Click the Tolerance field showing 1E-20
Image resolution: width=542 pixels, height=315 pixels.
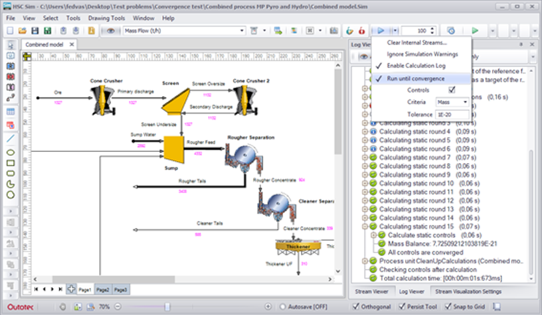(x=452, y=115)
